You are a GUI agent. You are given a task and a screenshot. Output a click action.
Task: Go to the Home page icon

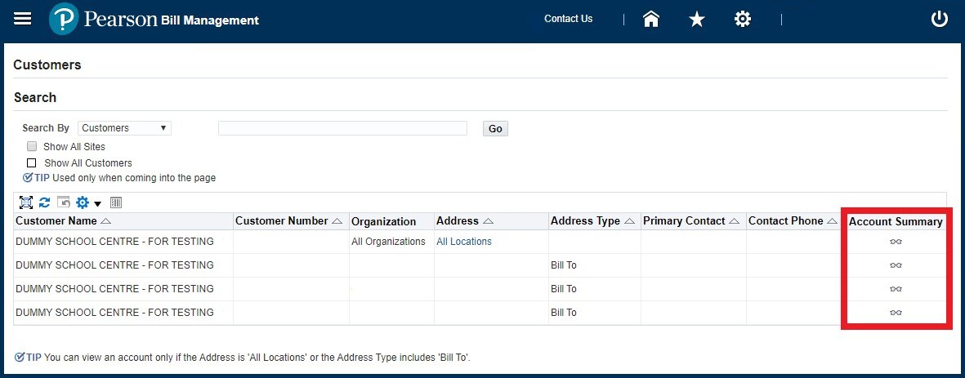click(x=651, y=19)
